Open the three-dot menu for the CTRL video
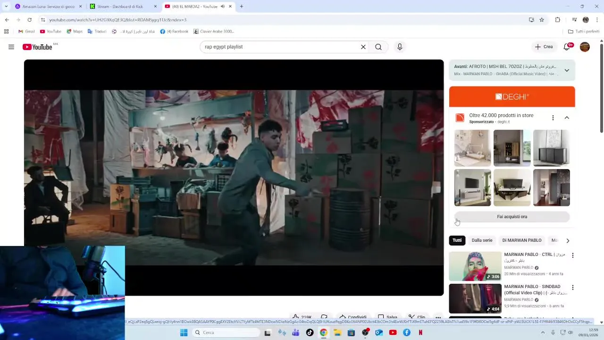The image size is (604, 340). (573, 255)
